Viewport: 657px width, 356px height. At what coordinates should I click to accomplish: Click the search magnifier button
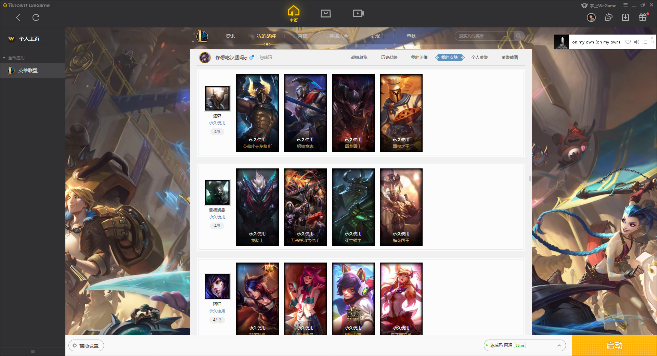click(x=519, y=36)
